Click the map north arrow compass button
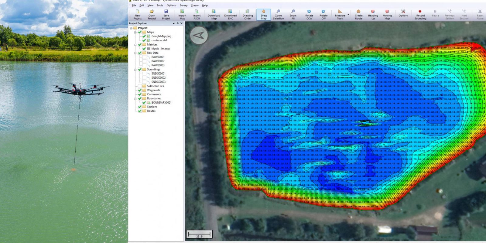This screenshot has width=486, height=243. pyautogui.click(x=199, y=36)
